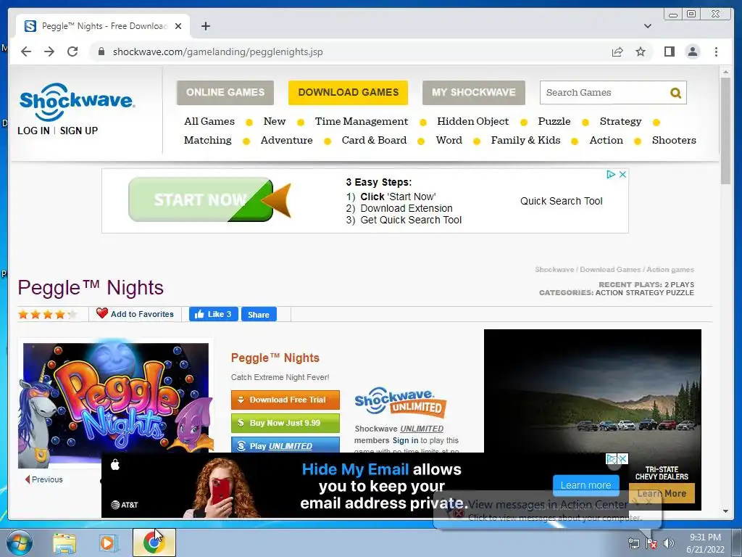The image size is (742, 557).
Task: Click the Facebook Like 3 button
Action: coord(214,314)
